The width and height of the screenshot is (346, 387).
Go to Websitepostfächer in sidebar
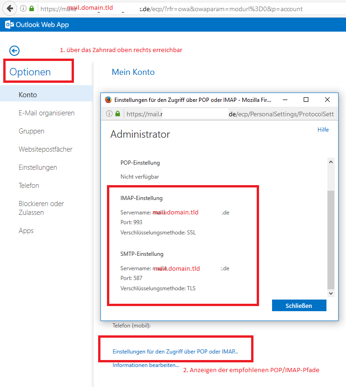46,149
